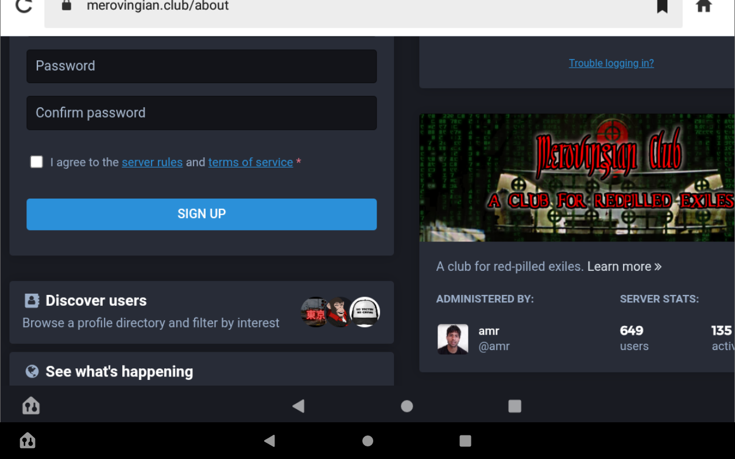Screen dimensions: 735x459
Task: Click the SERVER STATS: label
Action: [x=659, y=299]
